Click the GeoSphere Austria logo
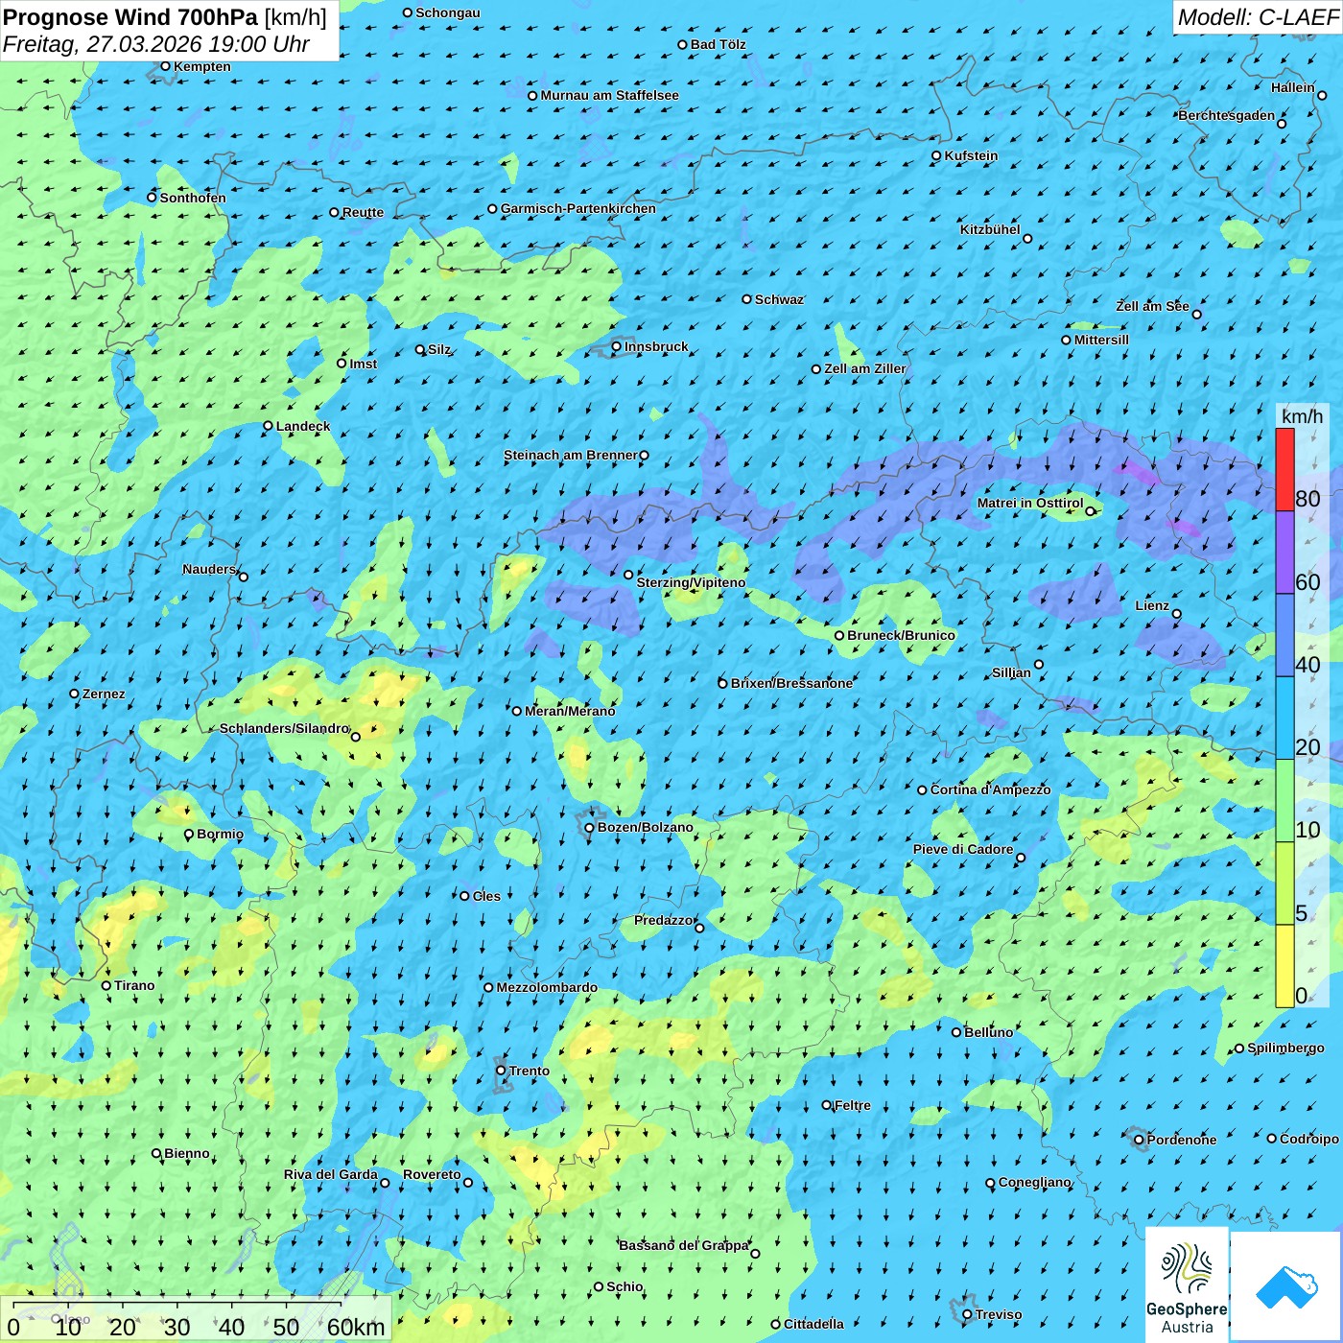Image resolution: width=1343 pixels, height=1343 pixels. pos(1187,1286)
